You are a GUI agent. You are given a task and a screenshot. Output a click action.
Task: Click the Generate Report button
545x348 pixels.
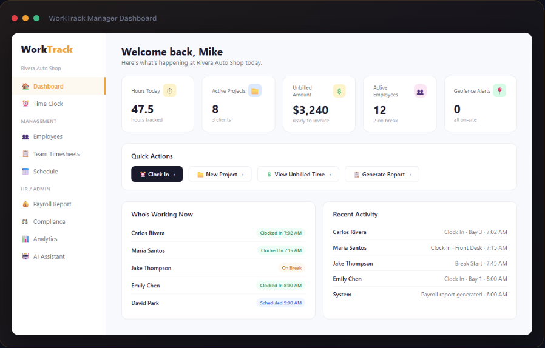click(x=382, y=174)
